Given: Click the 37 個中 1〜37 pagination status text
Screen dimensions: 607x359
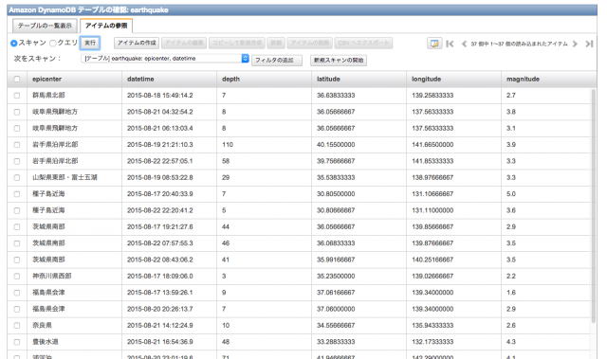Looking at the screenshot, I should coord(519,45).
